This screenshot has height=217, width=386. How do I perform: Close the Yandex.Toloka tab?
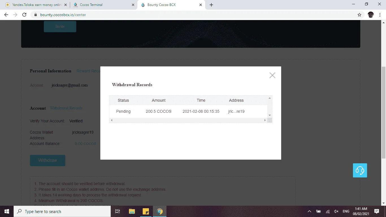[66, 5]
